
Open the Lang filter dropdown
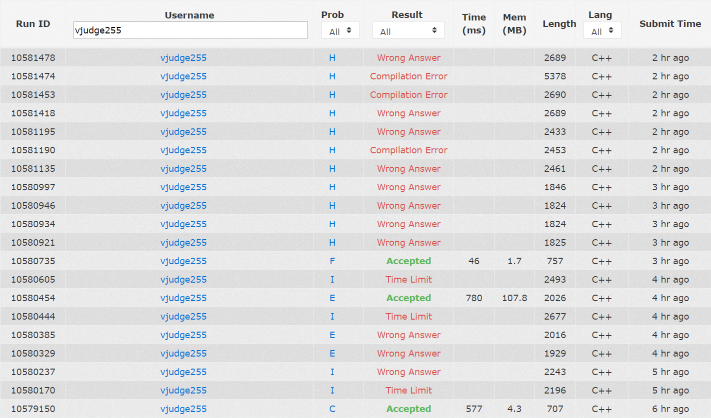[x=602, y=31]
